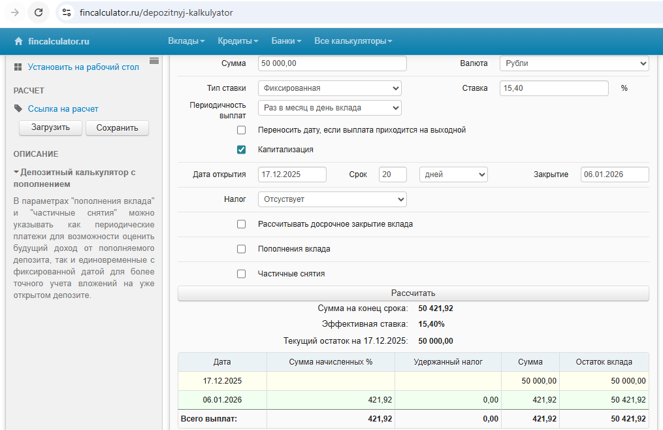Enable 'Переносить дату' weekend checkbox

(241, 130)
